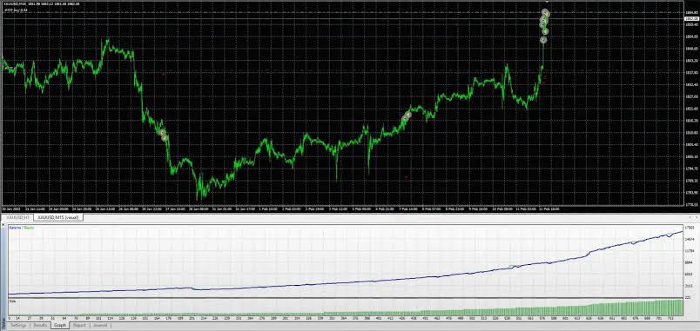Image resolution: width=700 pixels, height=331 pixels.
Task: Select the trade marker near 7 Feb on the chart
Action: (x=406, y=116)
